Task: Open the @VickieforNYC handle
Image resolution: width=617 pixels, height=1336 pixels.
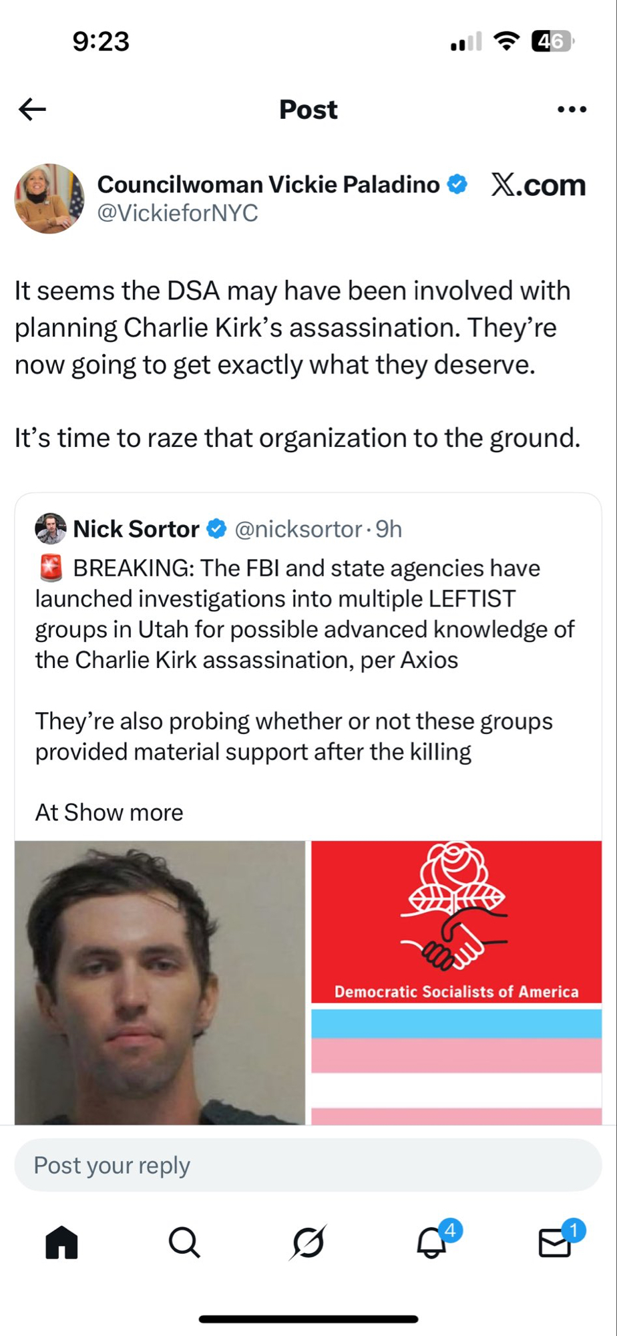Action: tap(178, 213)
